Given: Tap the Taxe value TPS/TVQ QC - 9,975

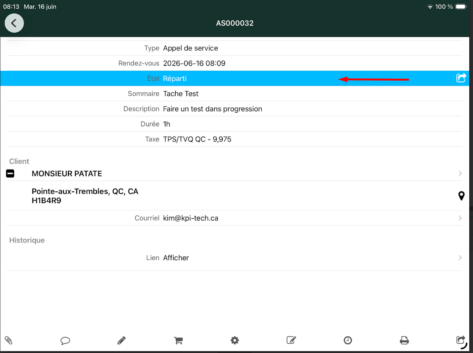Looking at the screenshot, I should click(197, 139).
